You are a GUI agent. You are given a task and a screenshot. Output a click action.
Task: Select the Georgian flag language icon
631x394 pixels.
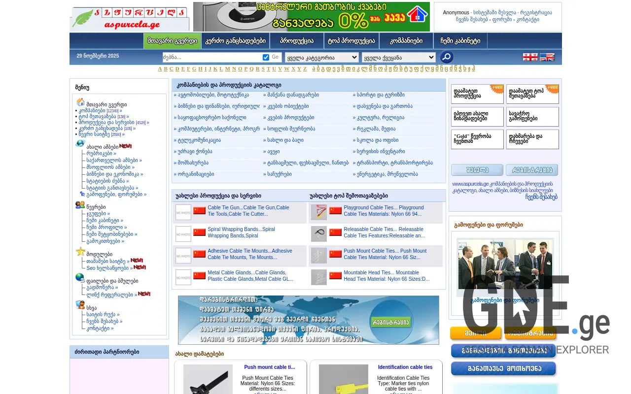click(x=530, y=57)
